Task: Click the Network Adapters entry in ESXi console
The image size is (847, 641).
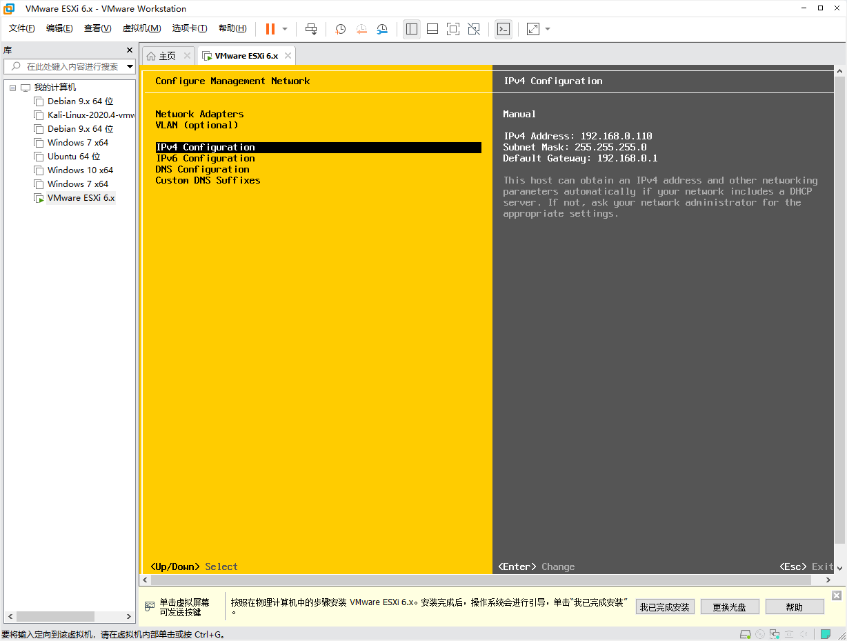Action: pos(199,114)
